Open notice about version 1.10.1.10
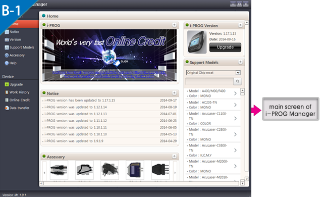325x197 pixels. tap(110, 134)
